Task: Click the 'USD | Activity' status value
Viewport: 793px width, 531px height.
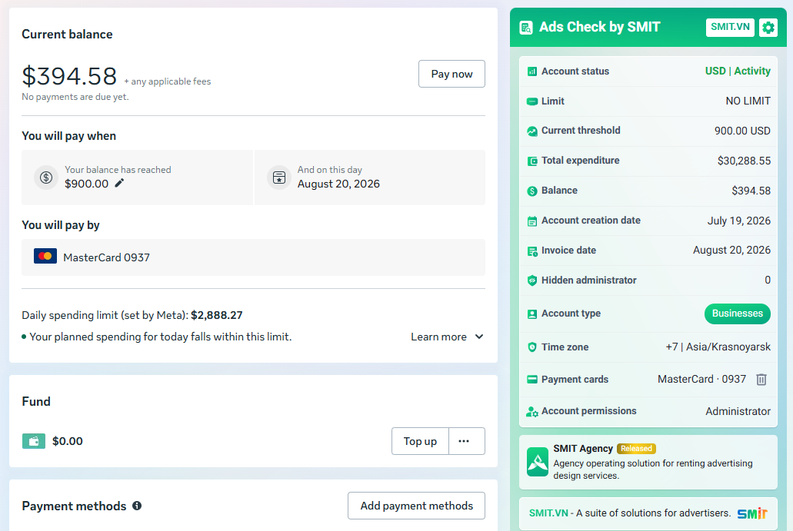Action: pos(738,71)
